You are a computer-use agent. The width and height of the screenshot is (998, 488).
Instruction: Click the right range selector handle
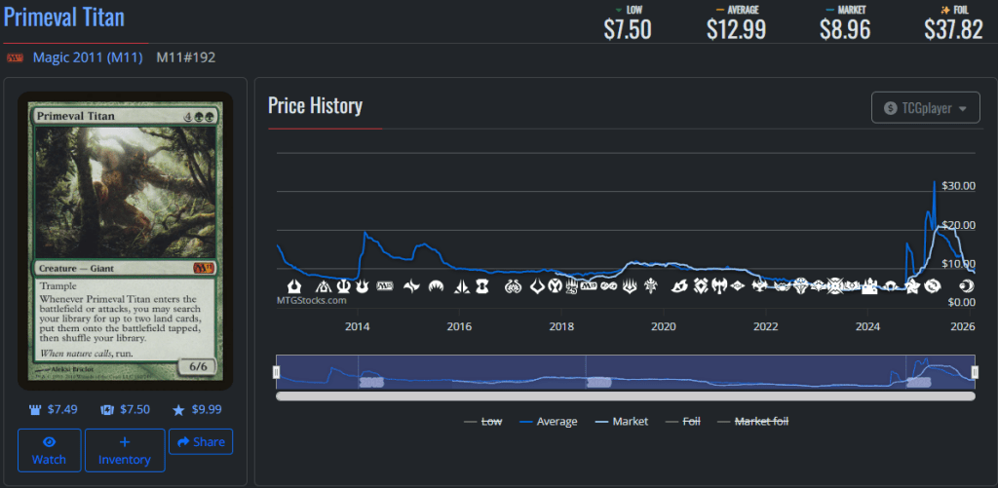coord(975,372)
